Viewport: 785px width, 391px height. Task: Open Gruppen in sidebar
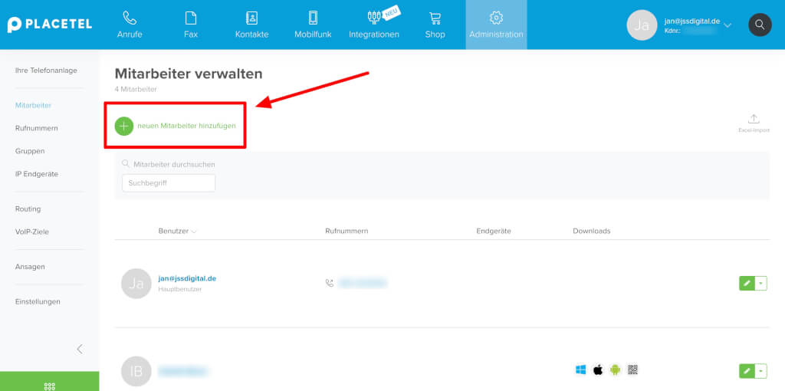click(x=30, y=151)
